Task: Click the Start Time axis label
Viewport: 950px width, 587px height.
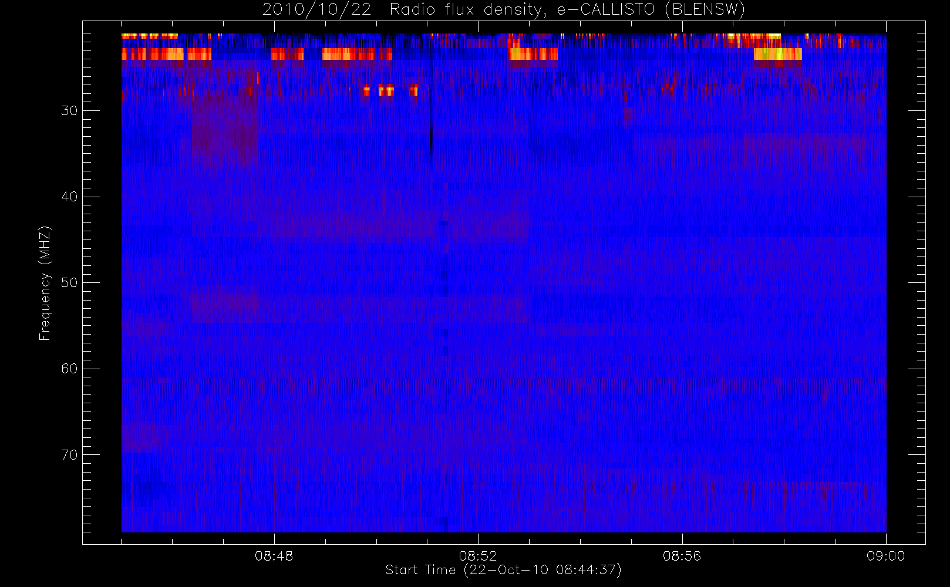Action: 503,570
